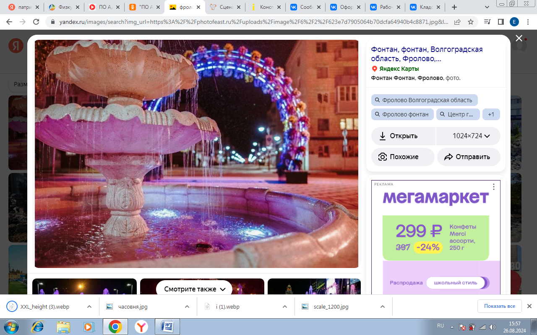Switch to the Физку tab
537x335 pixels.
(65, 7)
